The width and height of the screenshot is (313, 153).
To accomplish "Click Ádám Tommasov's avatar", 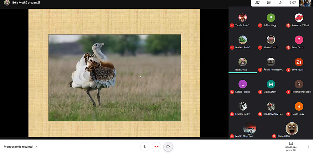I will (x=271, y=62).
